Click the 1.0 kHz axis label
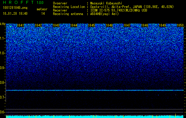This screenshot has width=186, height=118. tap(2, 53)
